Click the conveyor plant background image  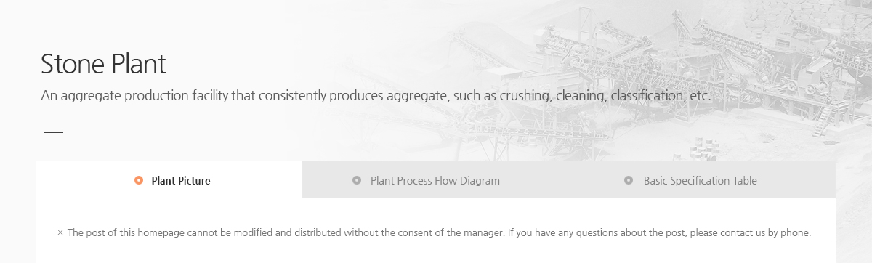click(654, 80)
